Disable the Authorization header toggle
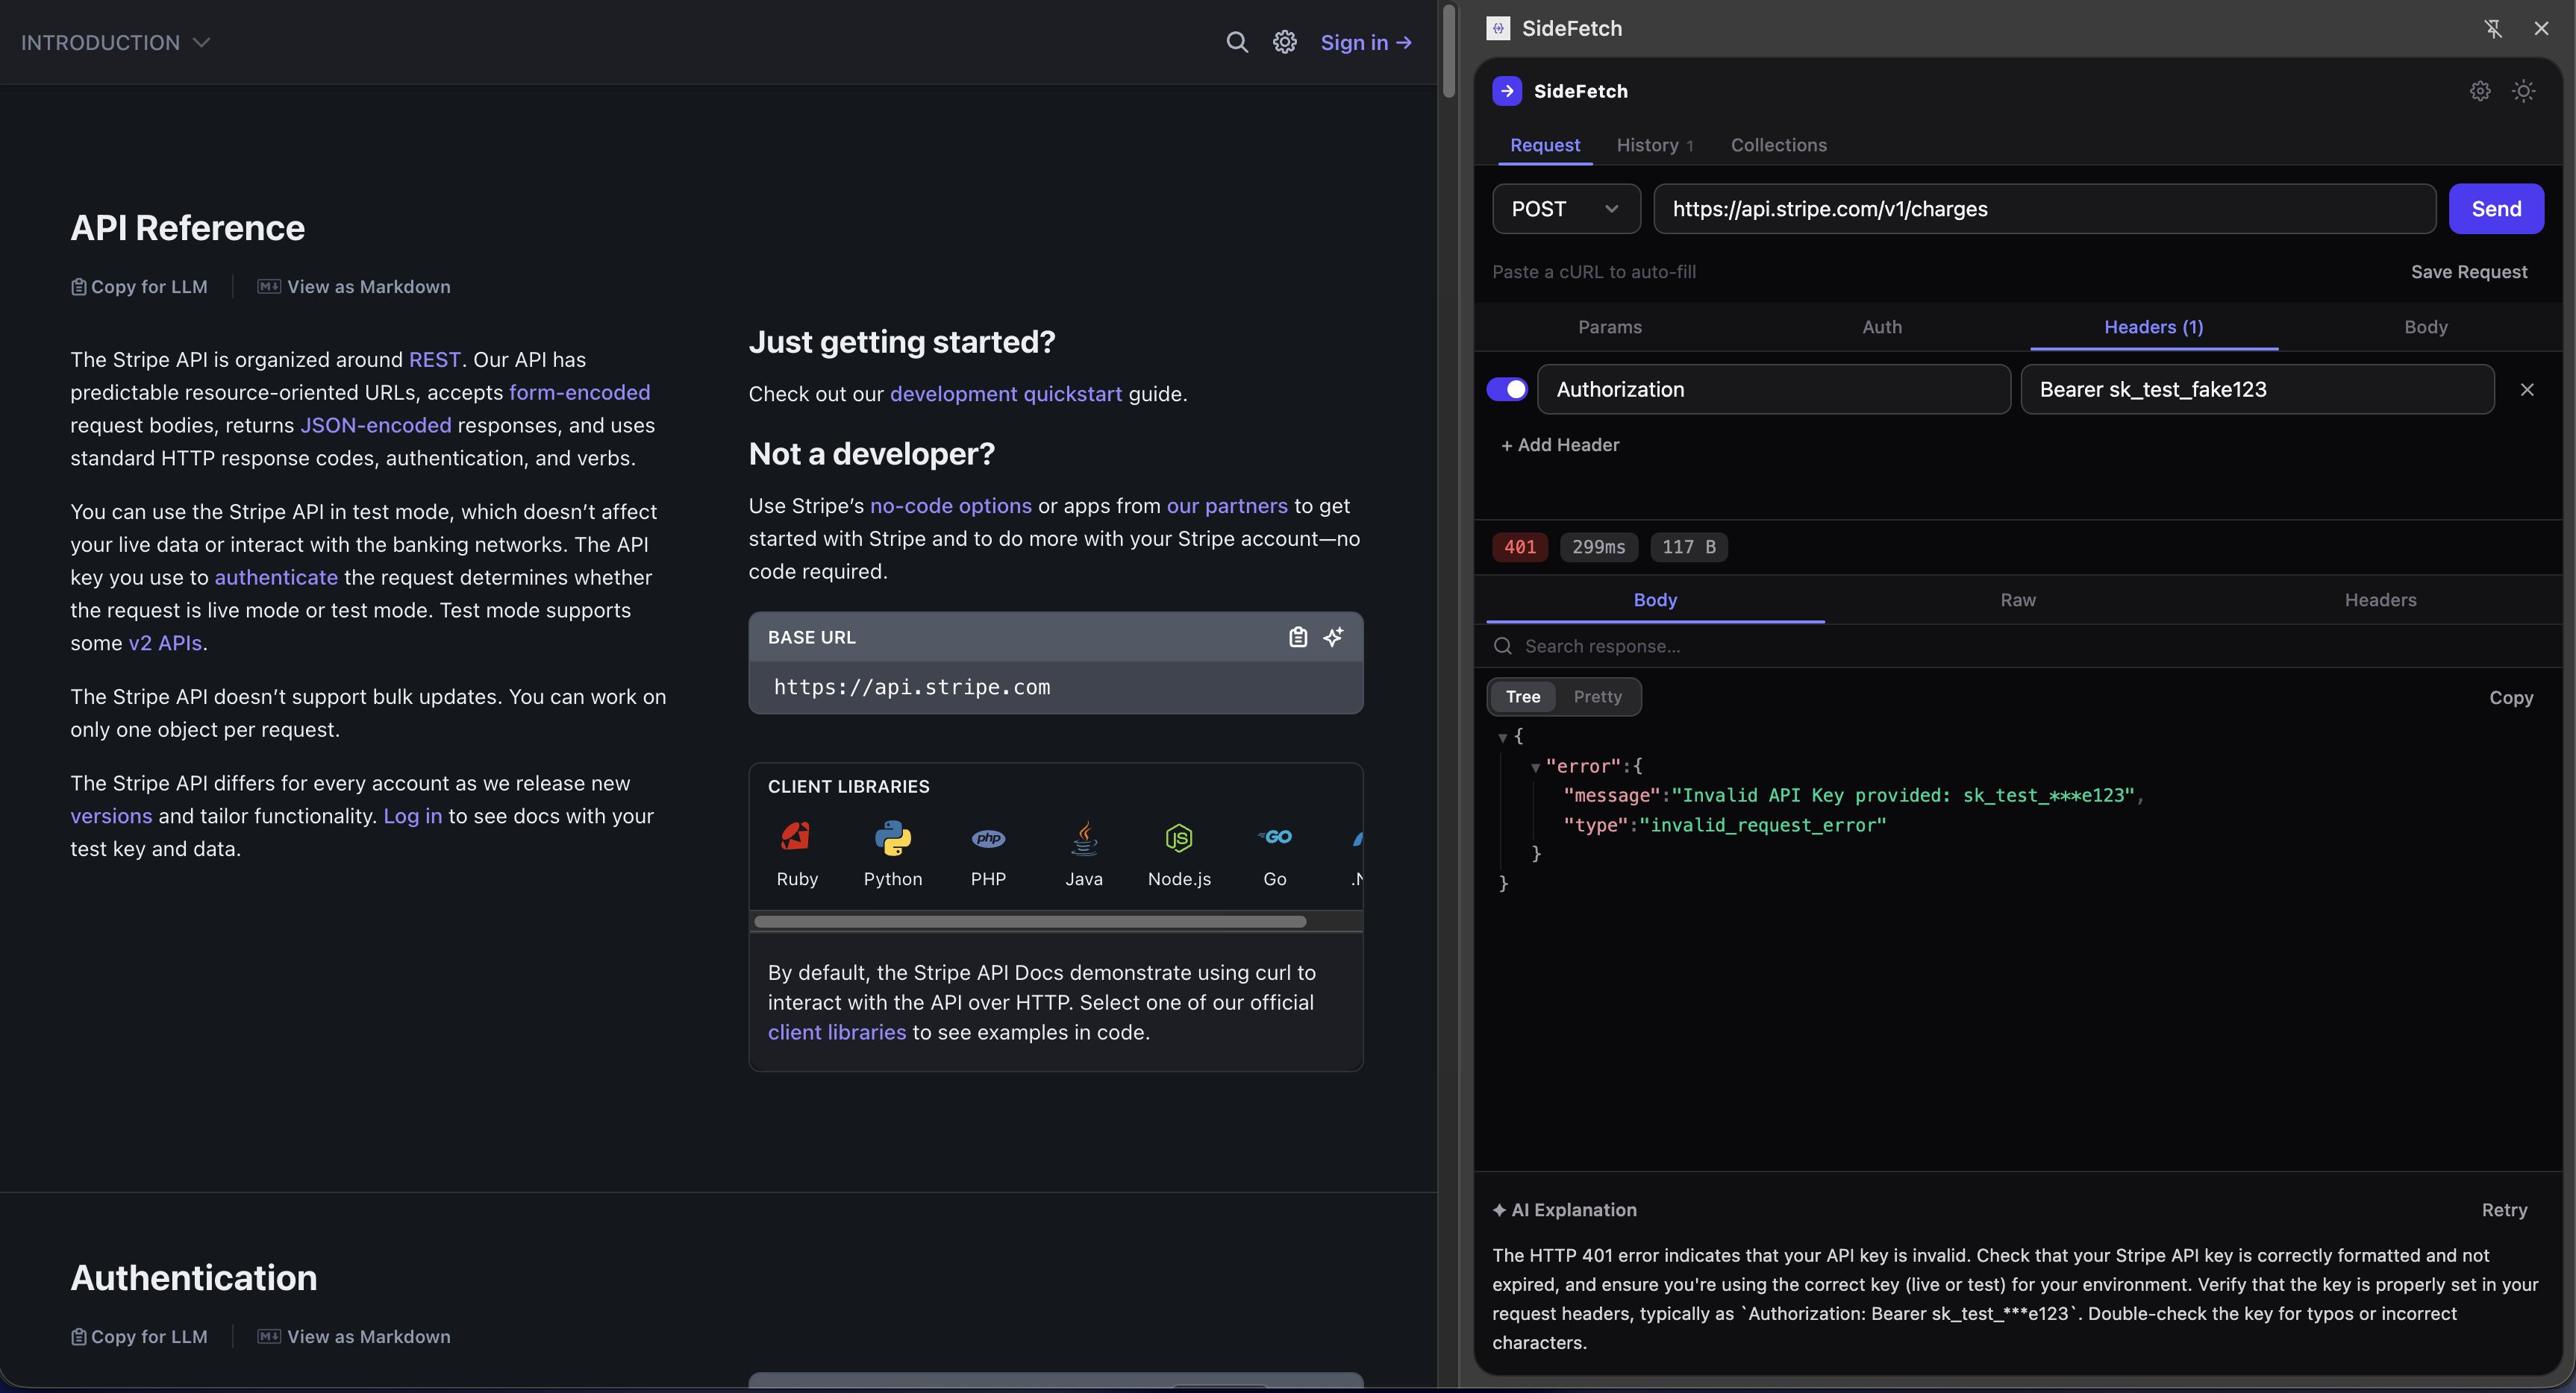Image resolution: width=2576 pixels, height=1393 pixels. tap(1507, 389)
